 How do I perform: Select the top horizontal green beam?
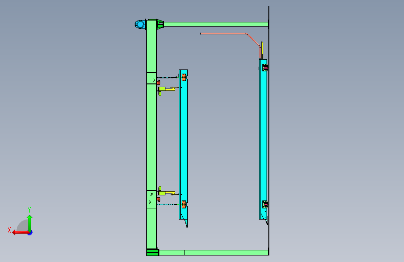coord(216,24)
